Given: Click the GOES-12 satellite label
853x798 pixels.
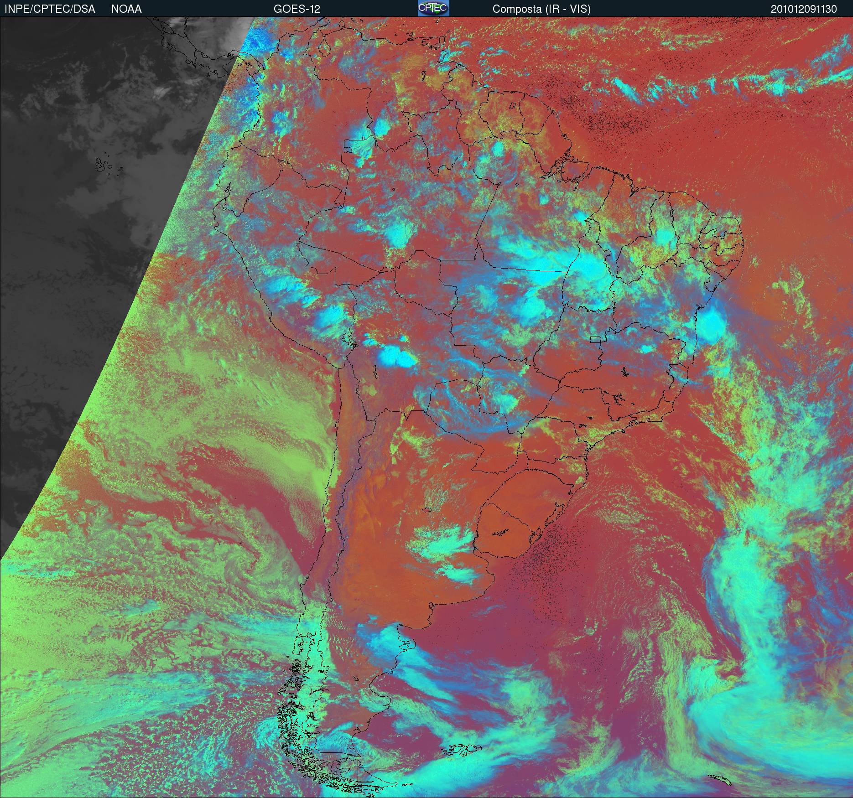Looking at the screenshot, I should click(296, 9).
